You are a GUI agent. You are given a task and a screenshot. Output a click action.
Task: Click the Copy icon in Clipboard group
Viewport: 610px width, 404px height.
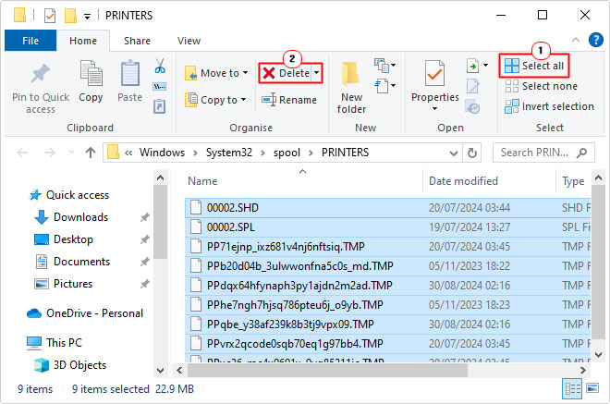(91, 73)
